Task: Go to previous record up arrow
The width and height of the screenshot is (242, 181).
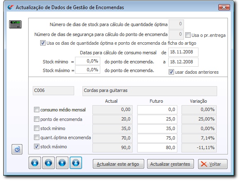Action: point(48,163)
